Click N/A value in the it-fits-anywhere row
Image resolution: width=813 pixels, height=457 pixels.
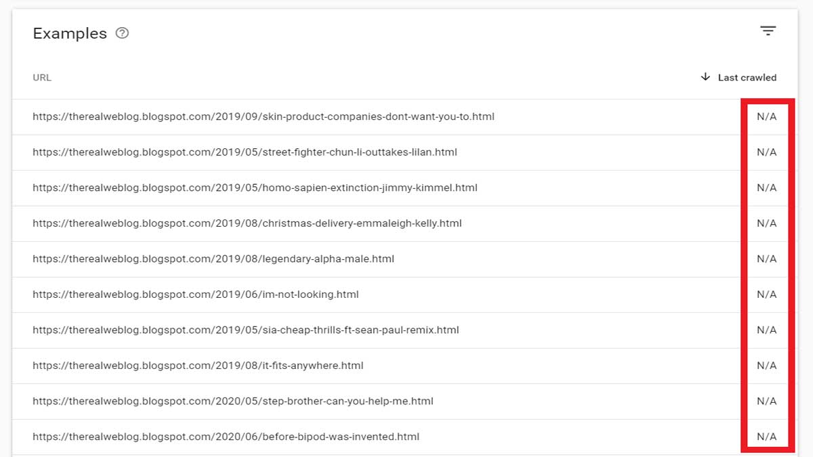coord(767,366)
